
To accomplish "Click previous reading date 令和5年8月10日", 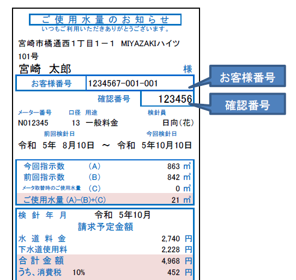I will coord(56,145).
